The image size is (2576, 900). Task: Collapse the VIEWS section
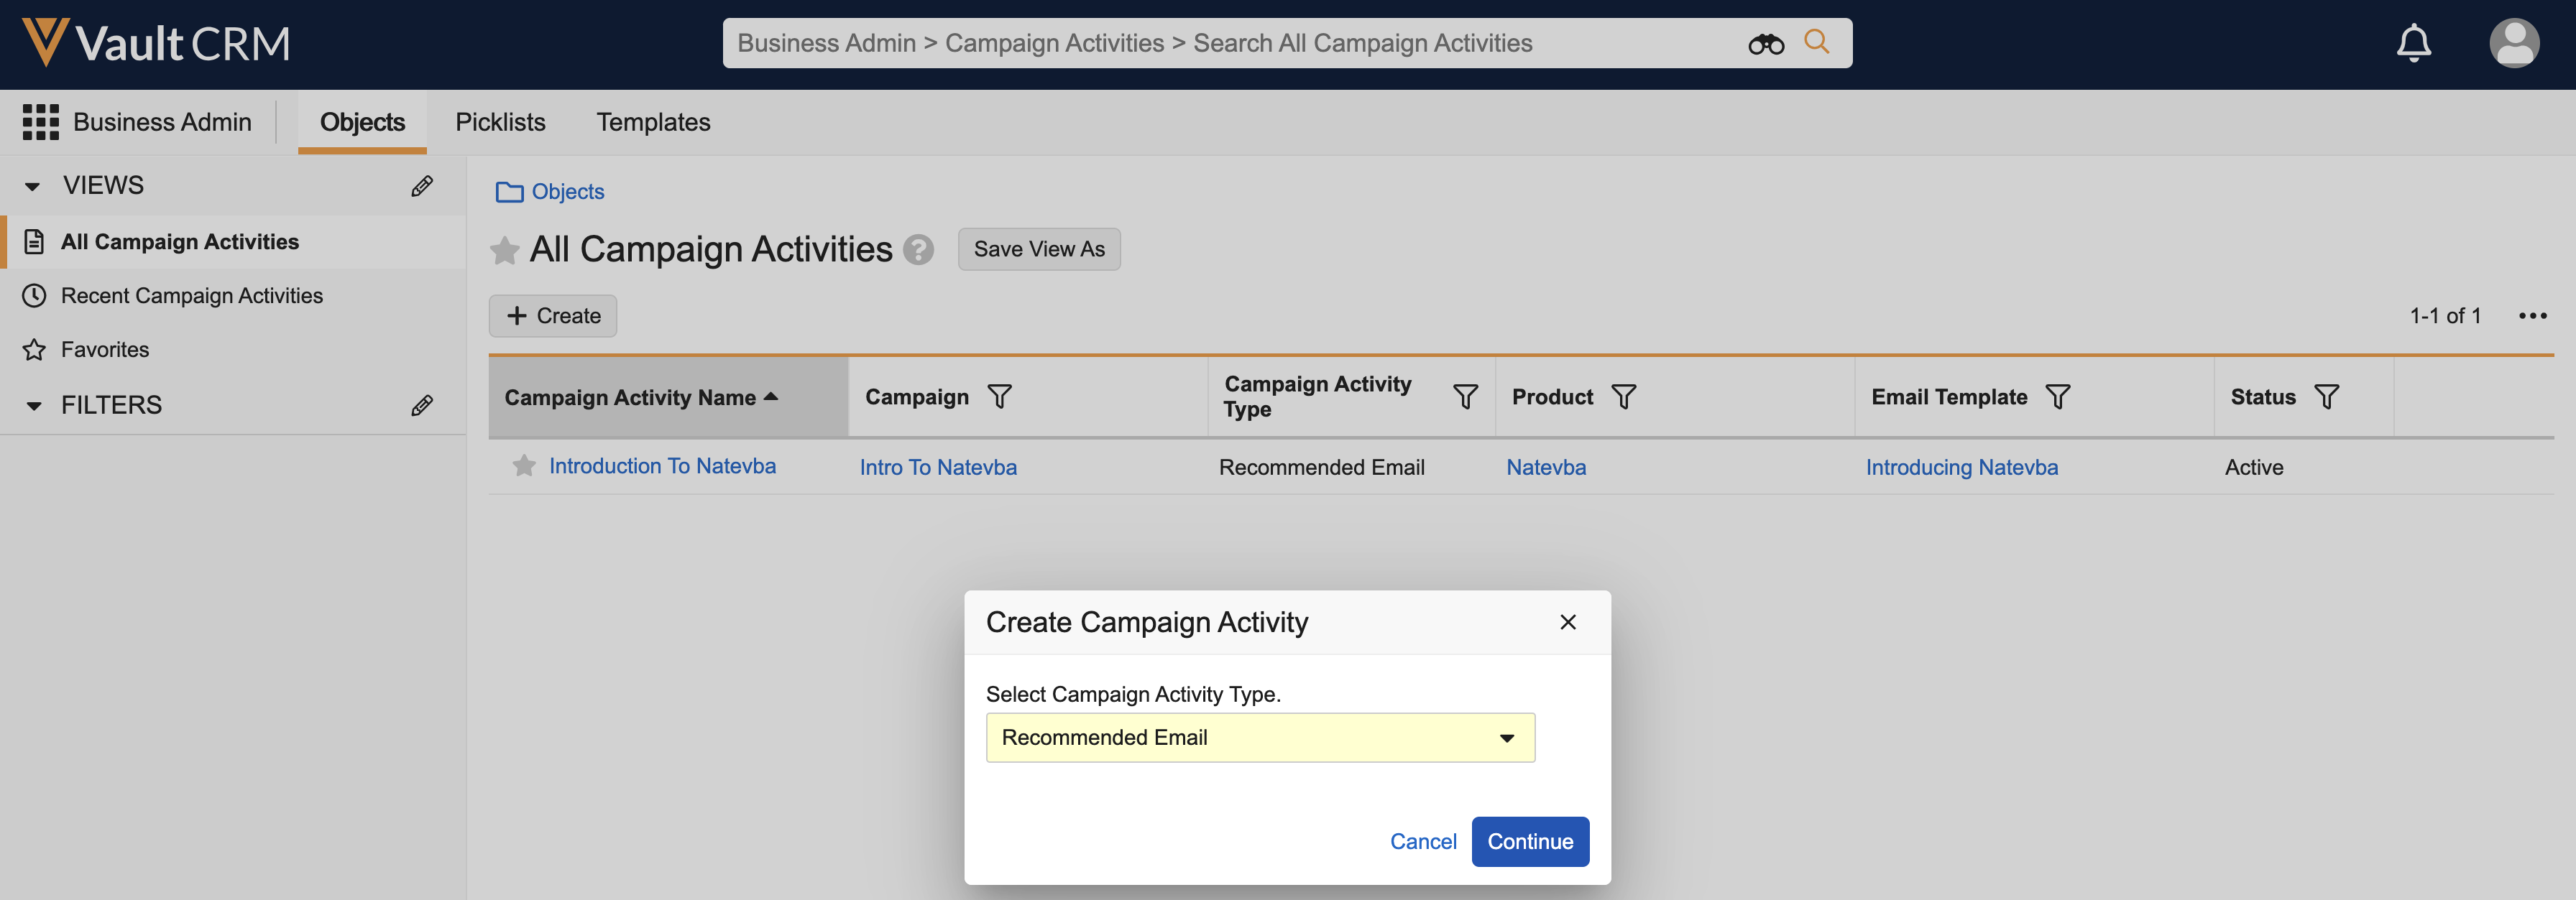(x=33, y=187)
